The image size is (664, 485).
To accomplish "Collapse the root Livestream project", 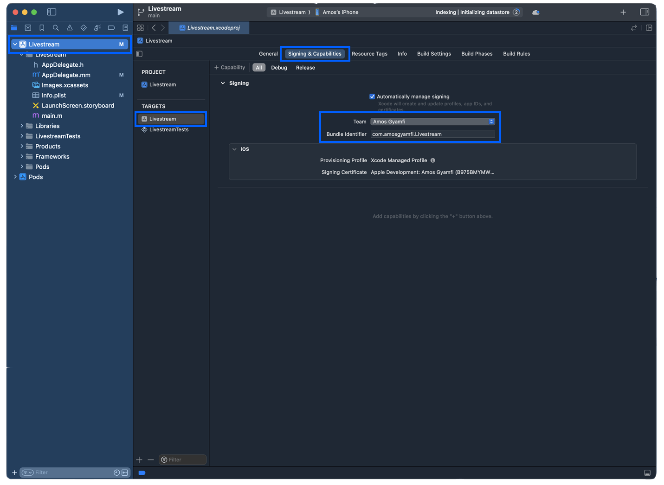I will (x=15, y=45).
